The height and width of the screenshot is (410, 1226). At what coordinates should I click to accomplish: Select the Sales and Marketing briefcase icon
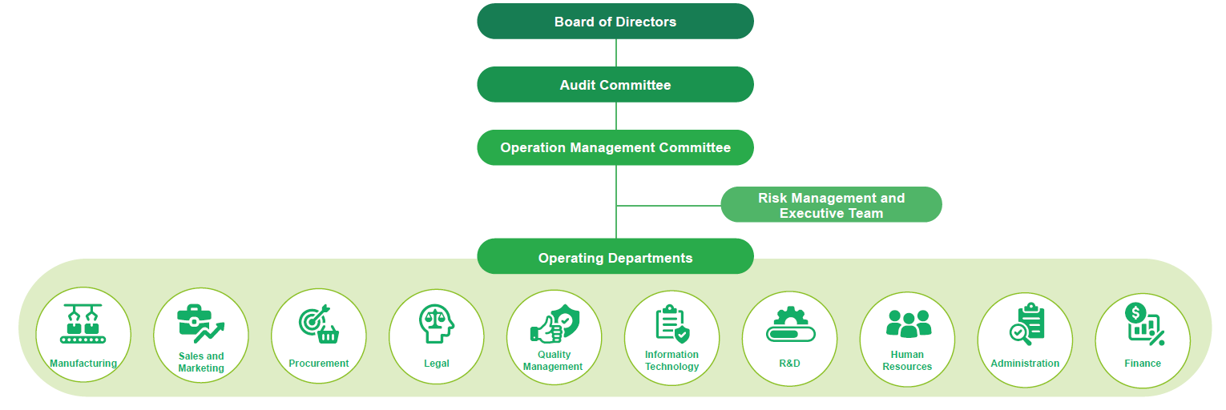pyautogui.click(x=200, y=324)
